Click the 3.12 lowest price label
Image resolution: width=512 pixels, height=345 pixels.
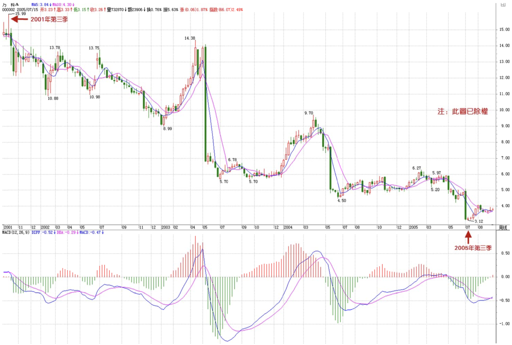coord(479,221)
